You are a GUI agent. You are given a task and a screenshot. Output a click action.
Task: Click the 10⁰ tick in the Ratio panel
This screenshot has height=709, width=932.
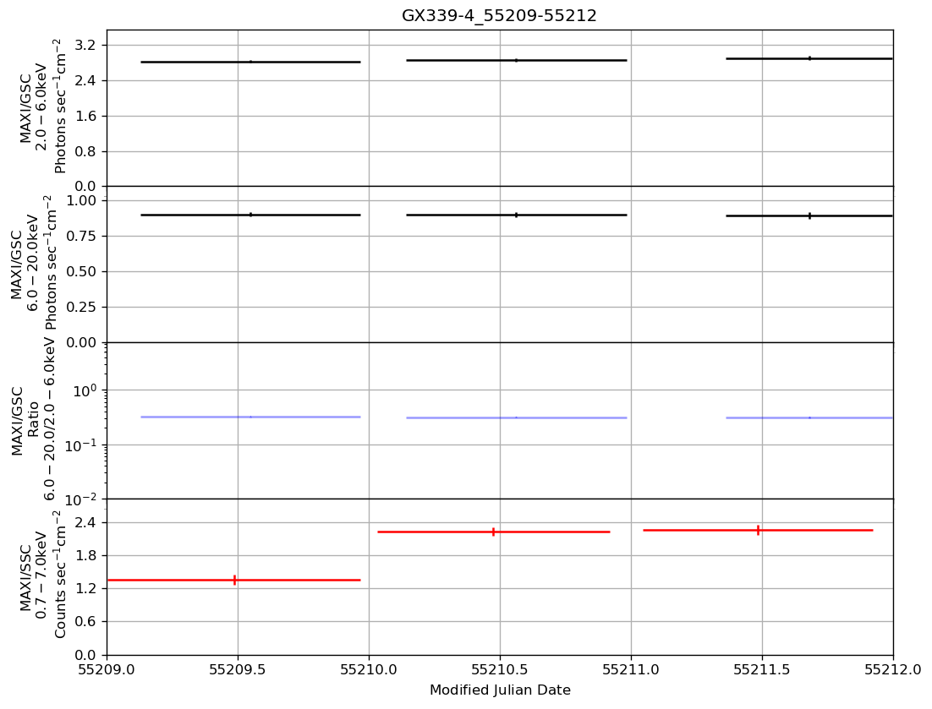coord(86,390)
